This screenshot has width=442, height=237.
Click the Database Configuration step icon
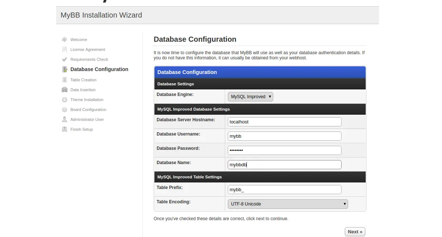65,69
